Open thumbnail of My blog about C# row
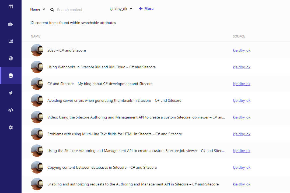The width and height of the screenshot is (290, 193). 37,84
